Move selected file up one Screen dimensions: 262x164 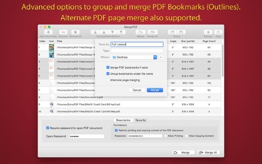tap(104, 32)
